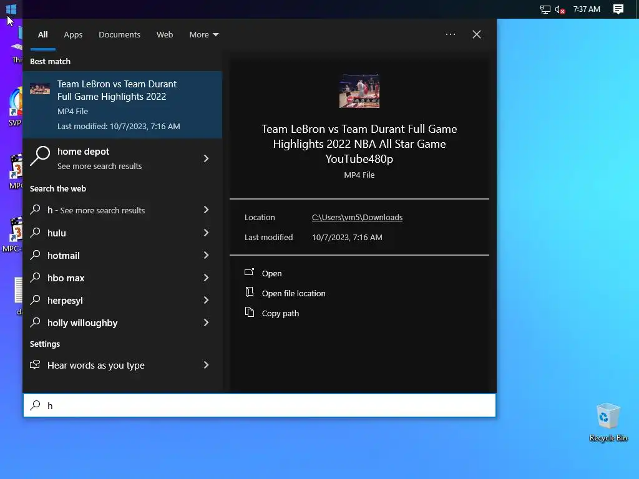Select the hulu web suggestion

[x=122, y=233]
